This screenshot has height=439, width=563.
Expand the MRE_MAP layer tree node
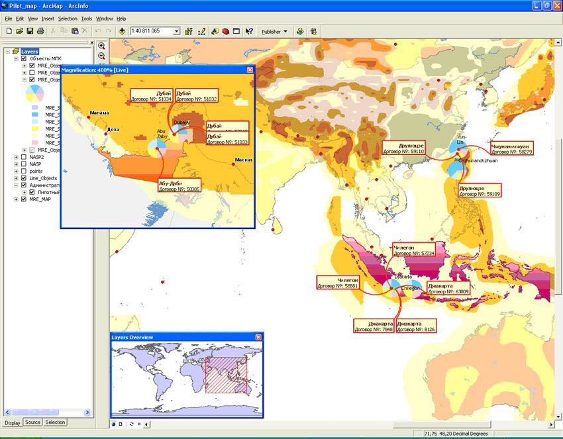16,199
